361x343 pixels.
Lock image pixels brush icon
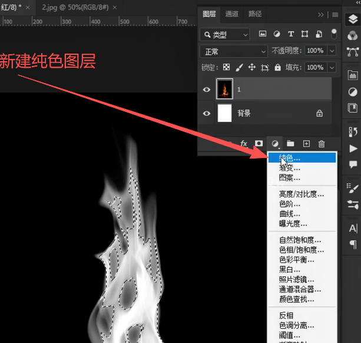(240, 68)
